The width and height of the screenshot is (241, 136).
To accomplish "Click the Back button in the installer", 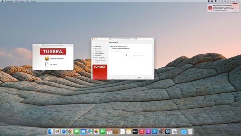I will pos(139,77).
